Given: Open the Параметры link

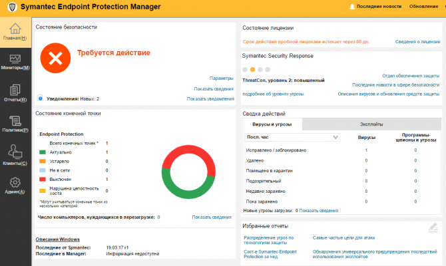Looking at the screenshot, I should pyautogui.click(x=222, y=78).
